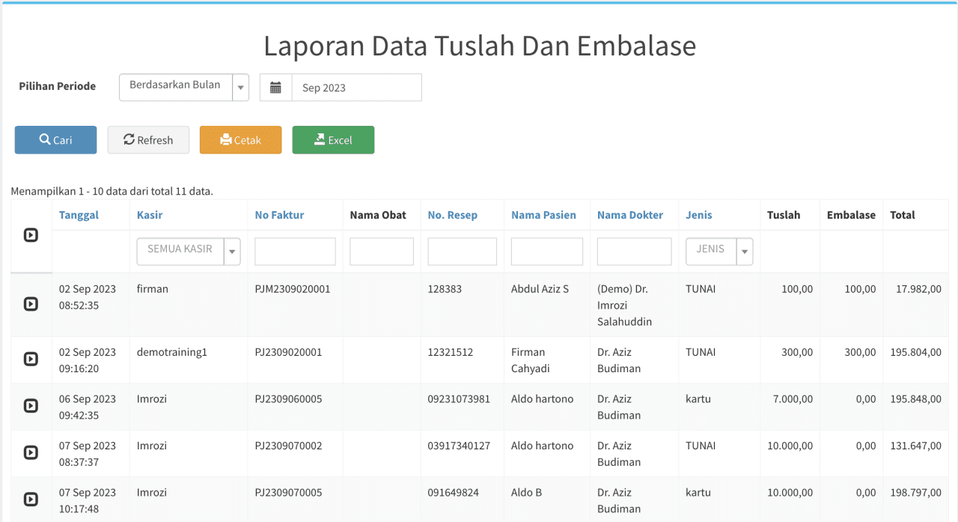
Task: Click patient name Abdul Aziz S
Action: (540, 288)
